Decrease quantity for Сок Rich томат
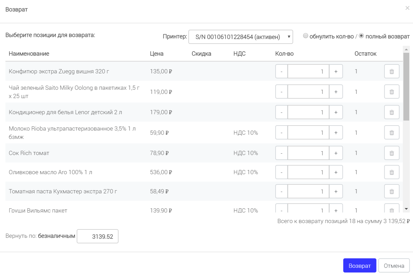The image size is (413, 275). coord(282,153)
